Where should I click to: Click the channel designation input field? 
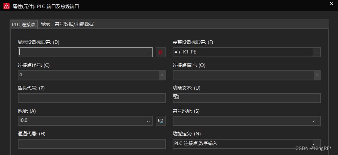coord(92,144)
